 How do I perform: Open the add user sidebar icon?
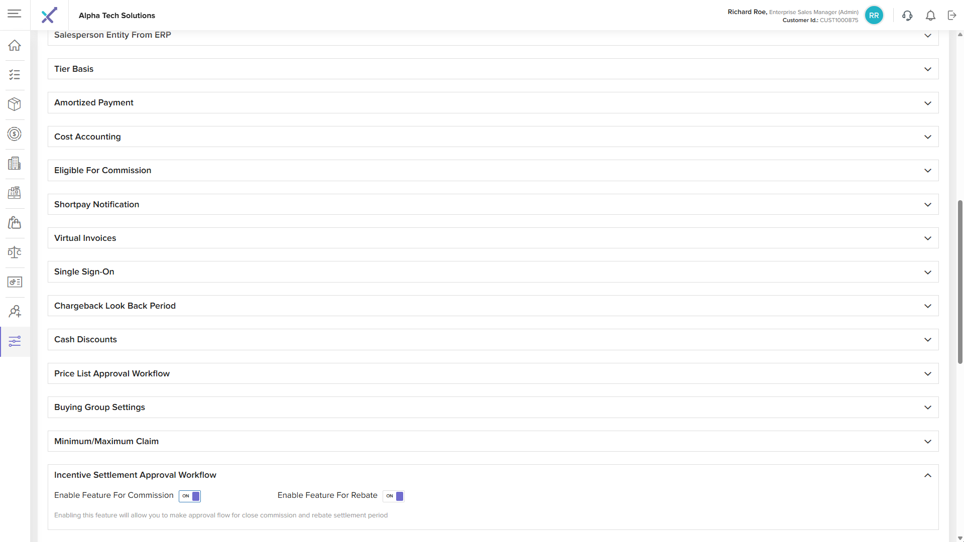15,312
